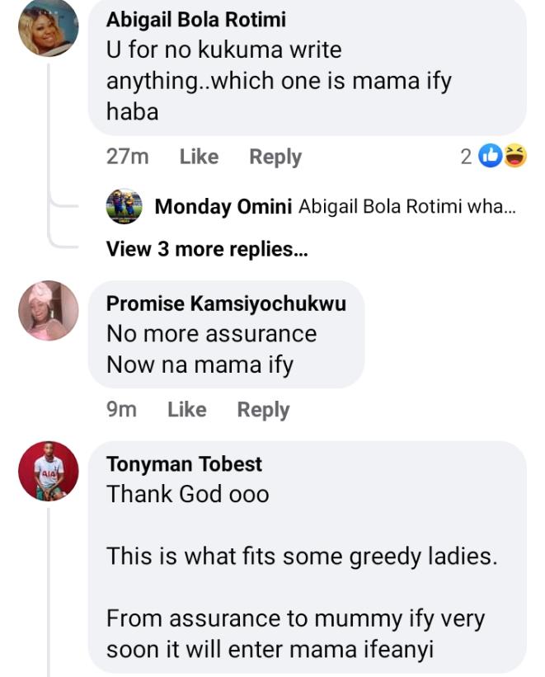Click the 9m timestamp on Promise's comment
The width and height of the screenshot is (545, 677).
[121, 410]
